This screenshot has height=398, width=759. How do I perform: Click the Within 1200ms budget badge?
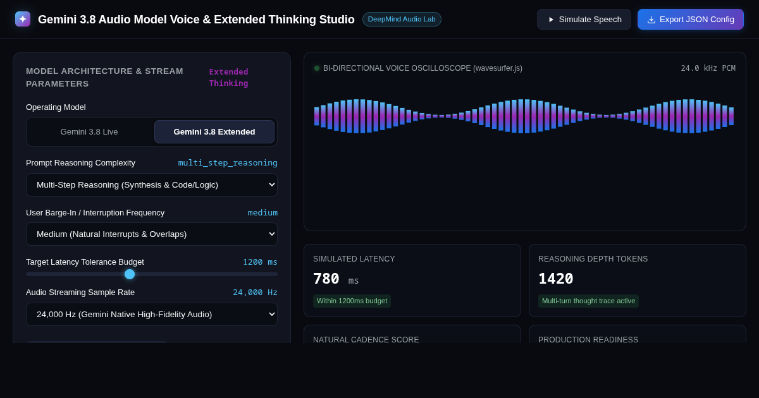(x=352, y=301)
